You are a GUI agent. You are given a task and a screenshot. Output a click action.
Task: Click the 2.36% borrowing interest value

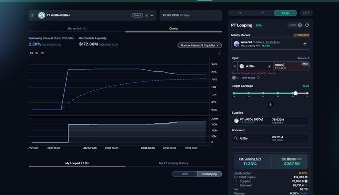tap(35, 44)
